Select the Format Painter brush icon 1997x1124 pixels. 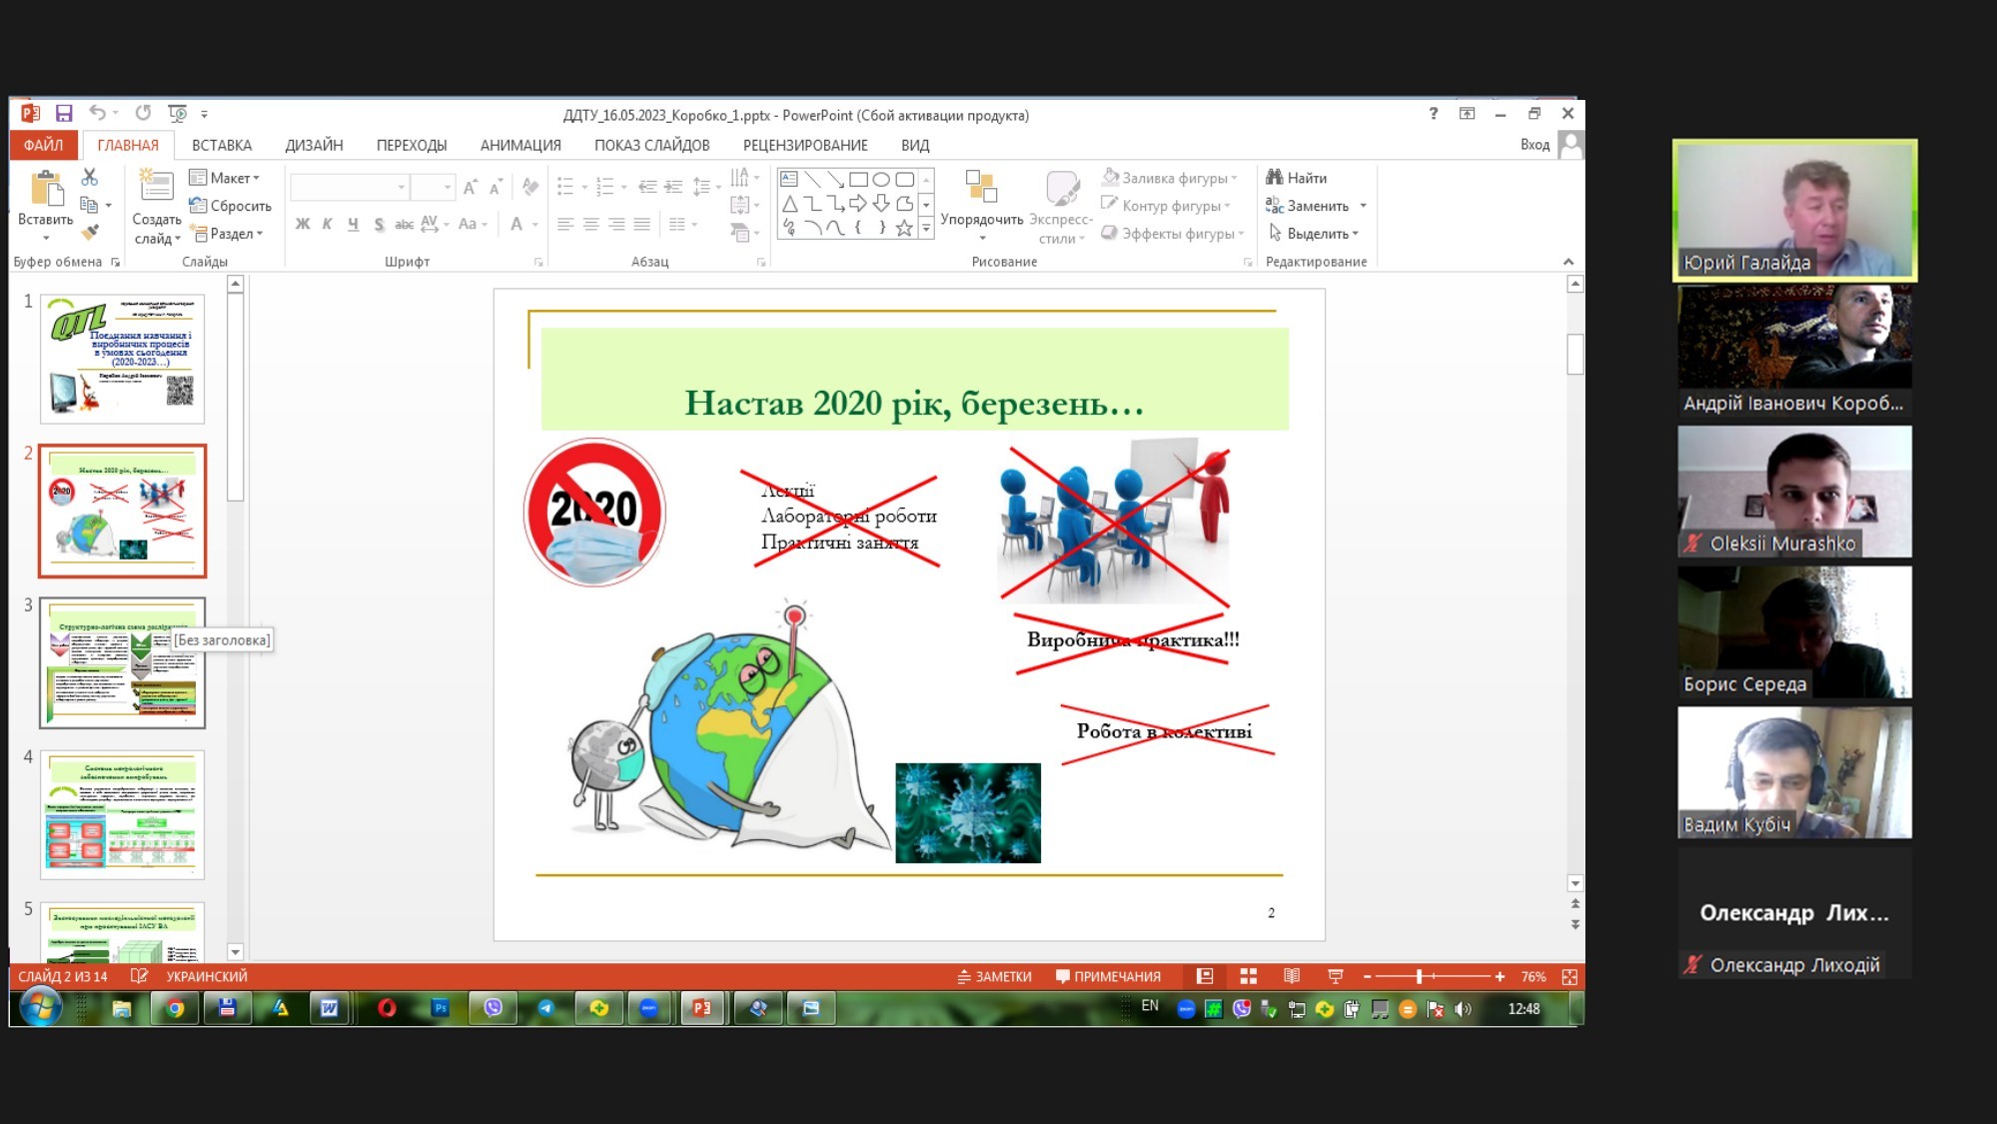(90, 232)
